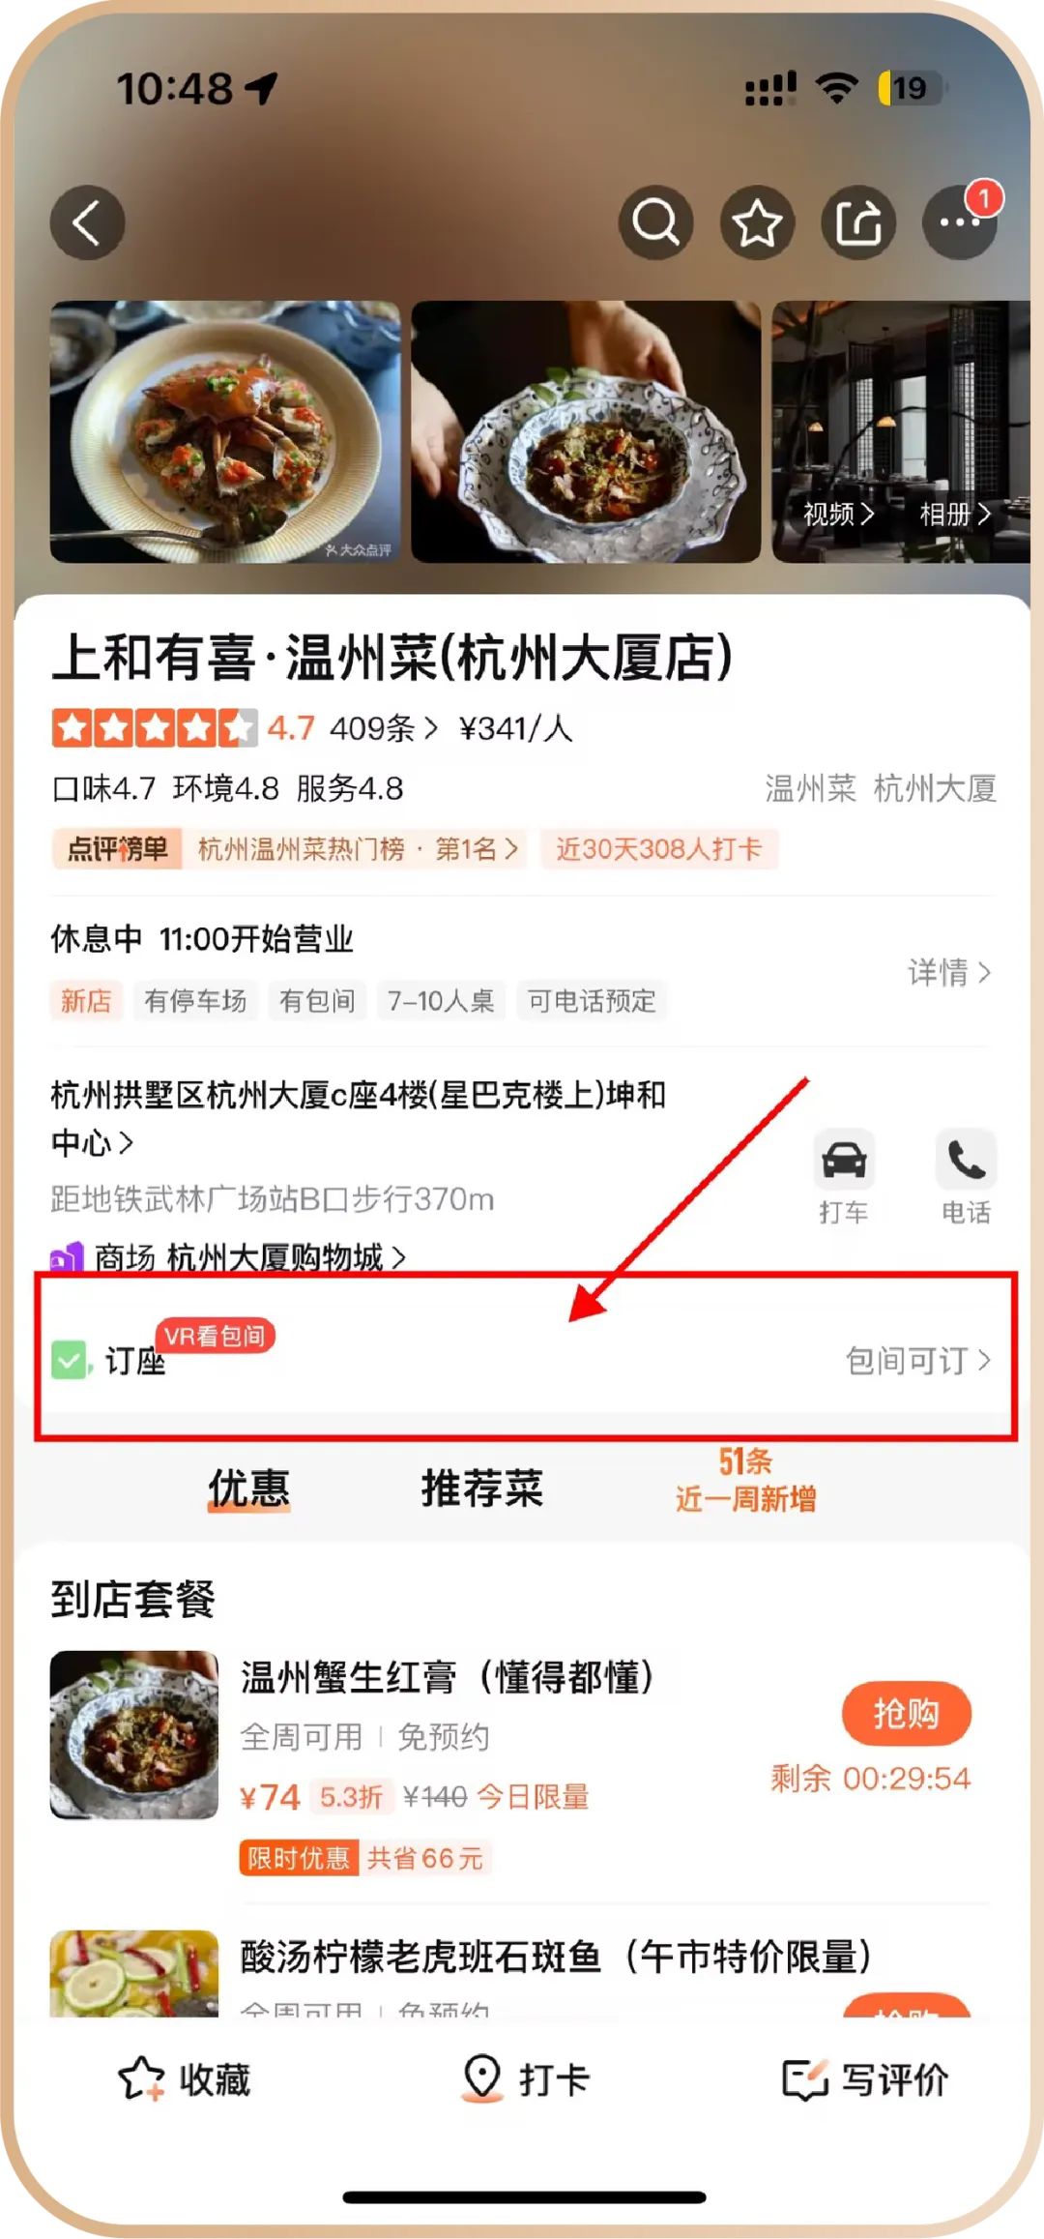Select the 优惠 tab
Viewport: 1044px width, 2239px height.
[249, 1488]
